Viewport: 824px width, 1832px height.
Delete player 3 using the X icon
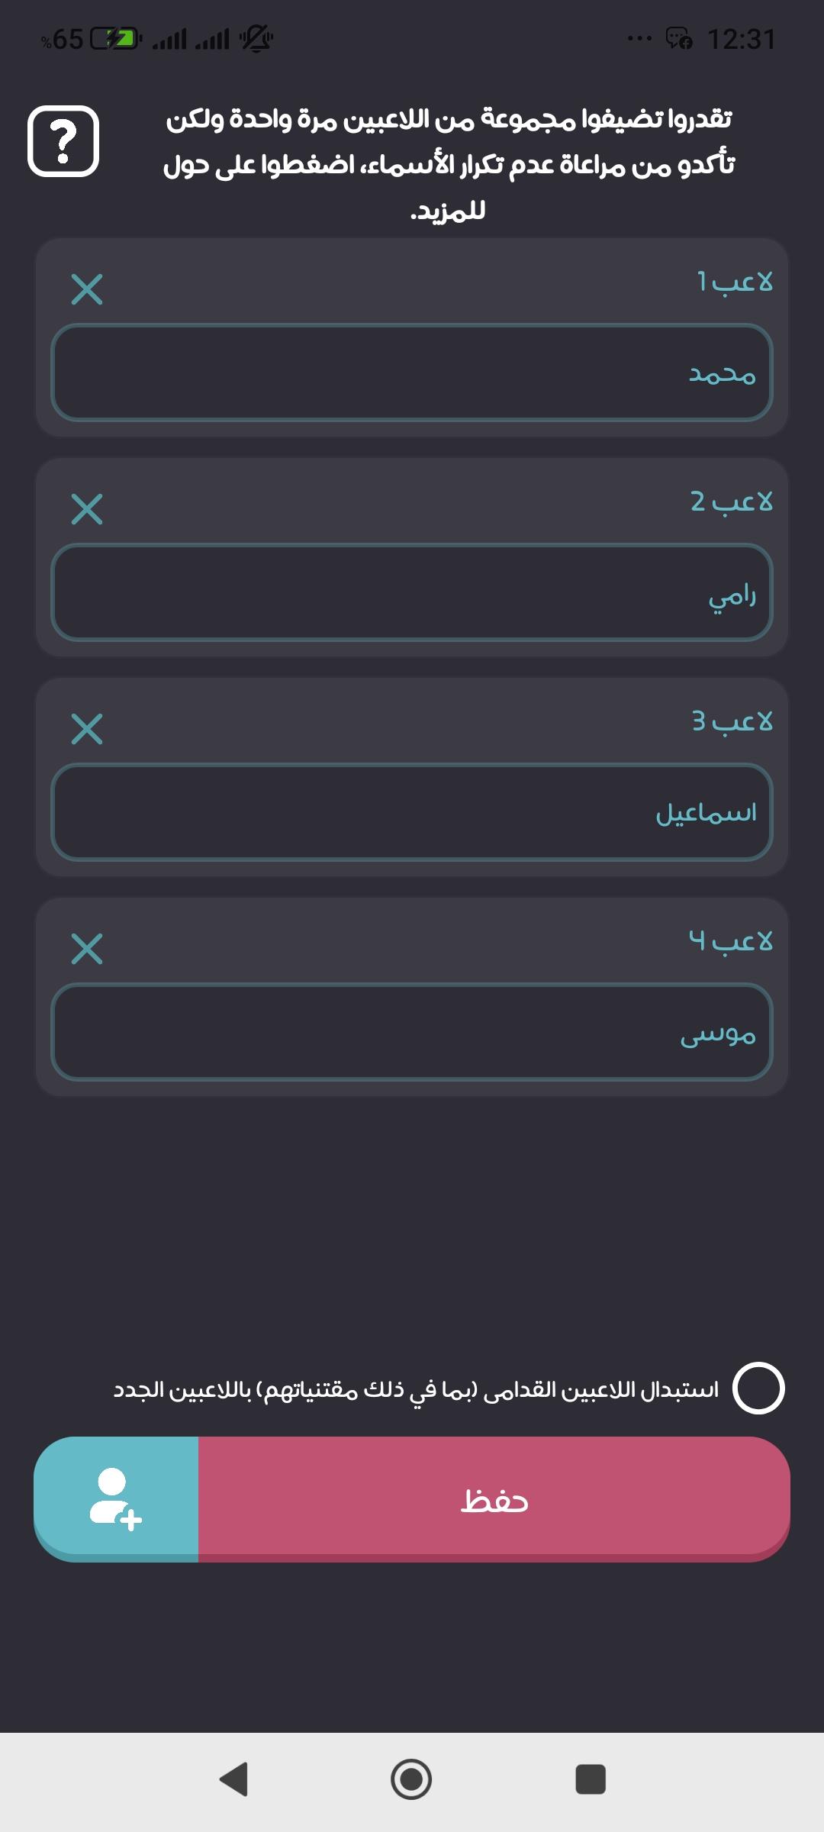[87, 729]
